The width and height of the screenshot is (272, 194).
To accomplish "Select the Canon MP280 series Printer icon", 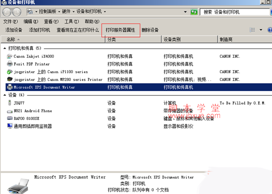I will coord(10,79).
